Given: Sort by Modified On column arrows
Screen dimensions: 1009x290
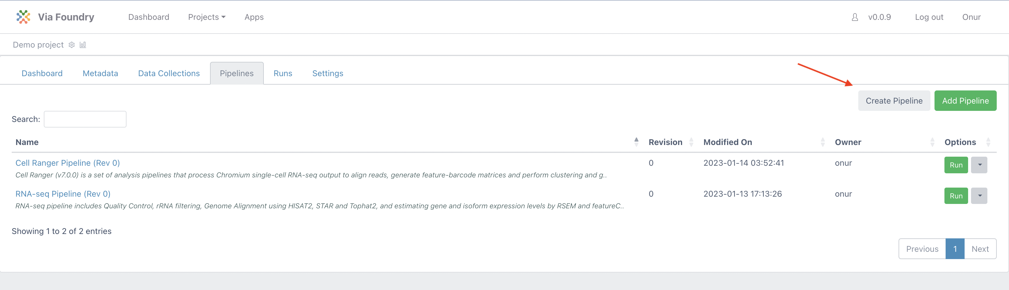Looking at the screenshot, I should pos(823,142).
